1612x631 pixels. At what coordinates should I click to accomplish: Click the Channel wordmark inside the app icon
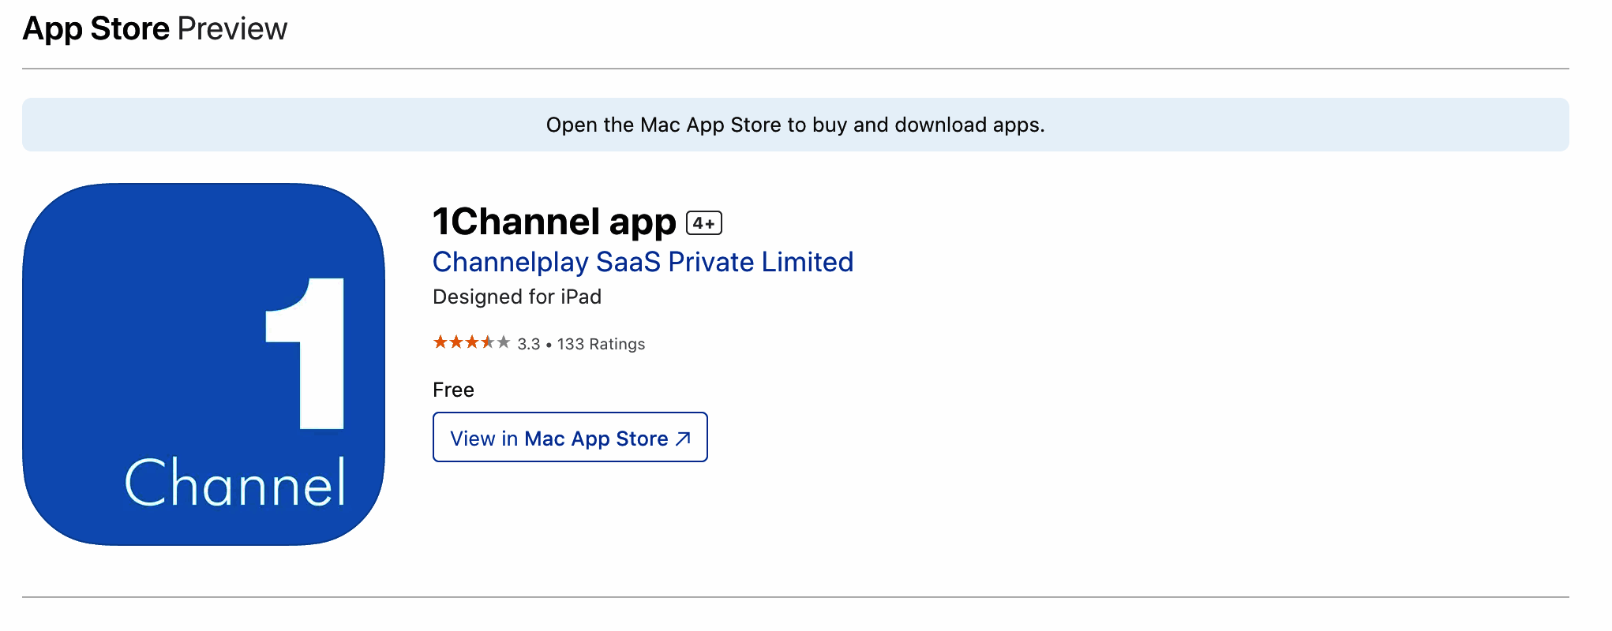tap(235, 483)
